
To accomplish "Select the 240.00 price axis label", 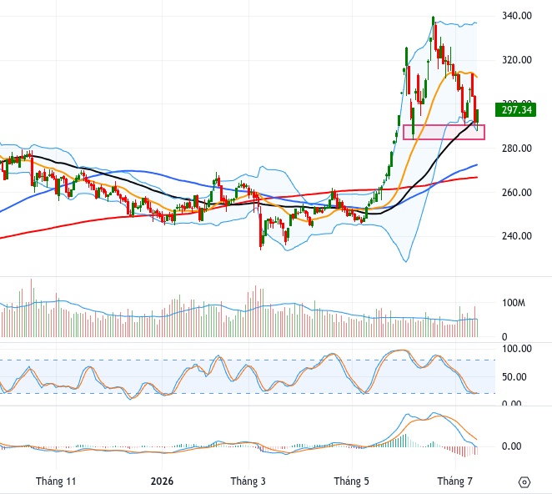I will pos(516,235).
